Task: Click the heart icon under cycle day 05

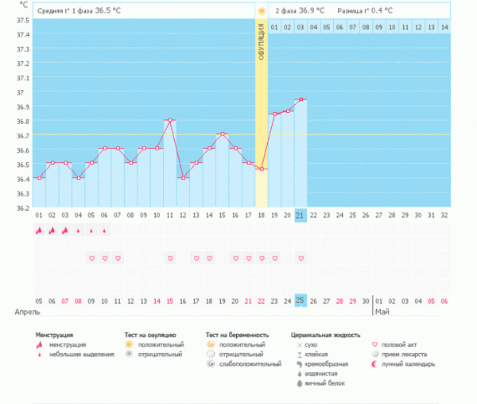Action: point(91,258)
